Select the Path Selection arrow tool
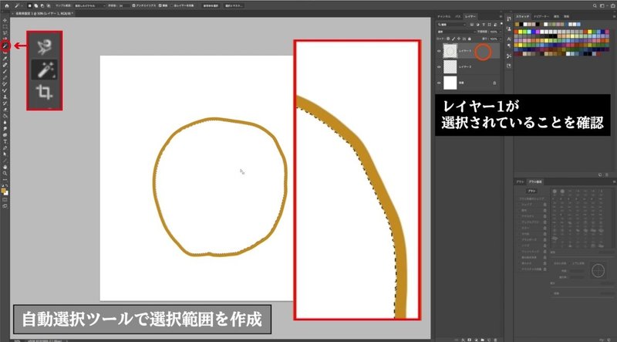This screenshot has height=342, width=617. [5, 154]
